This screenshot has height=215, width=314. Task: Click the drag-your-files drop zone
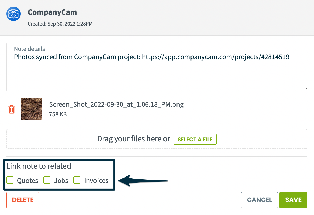[157, 139]
